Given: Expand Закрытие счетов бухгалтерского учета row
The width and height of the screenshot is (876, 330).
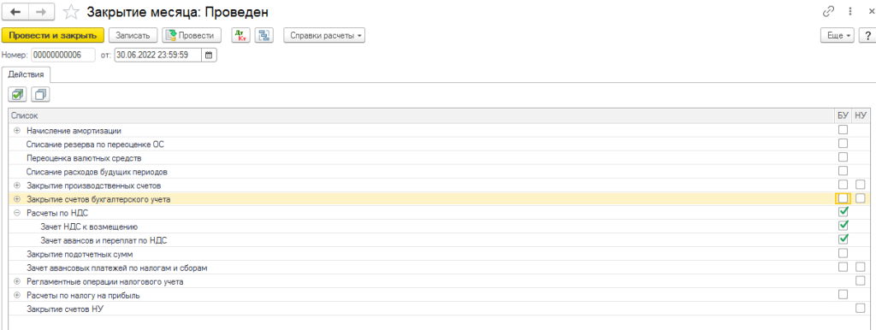Looking at the screenshot, I should coord(17,199).
